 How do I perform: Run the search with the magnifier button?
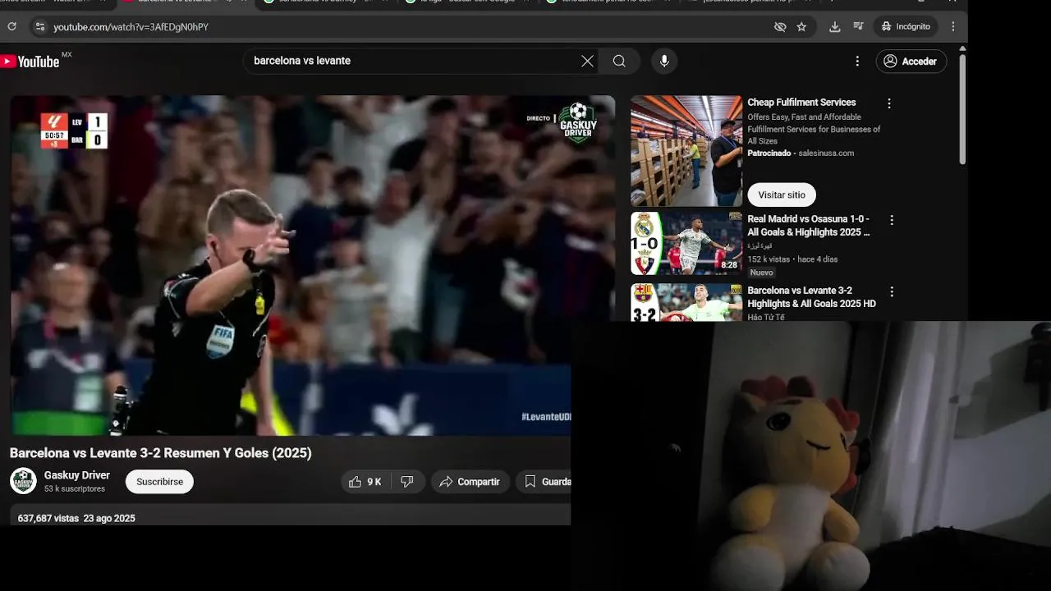click(619, 61)
